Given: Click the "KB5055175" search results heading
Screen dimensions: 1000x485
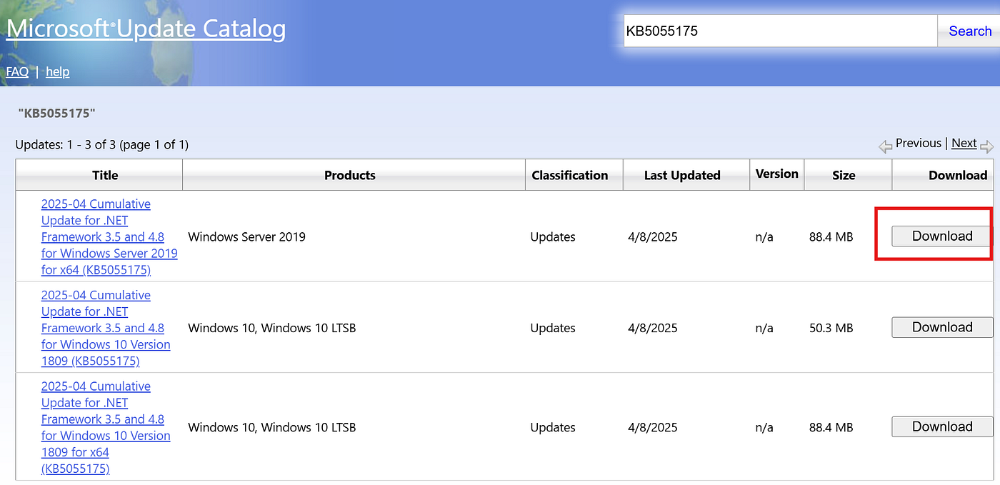Looking at the screenshot, I should point(56,113).
